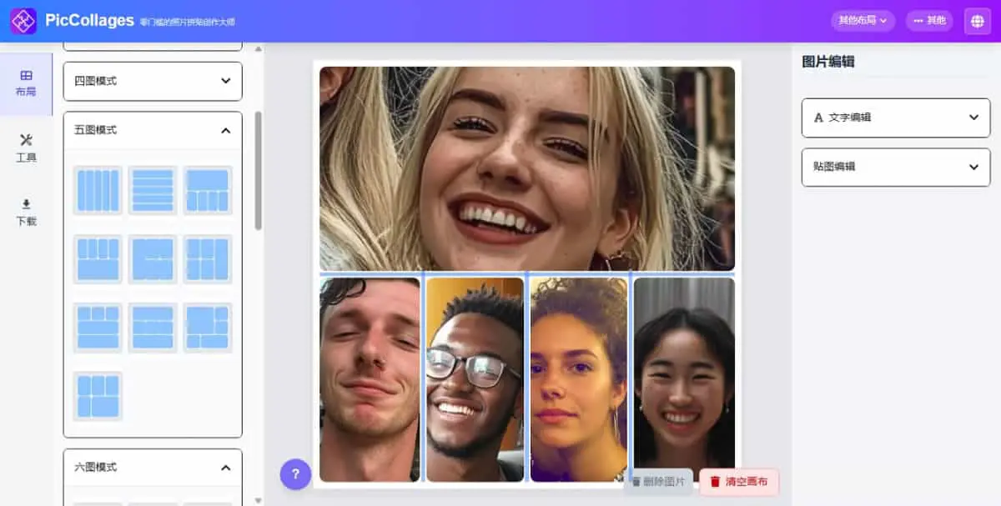Open the 其他 more menu
The image size is (1001, 506).
(x=929, y=21)
